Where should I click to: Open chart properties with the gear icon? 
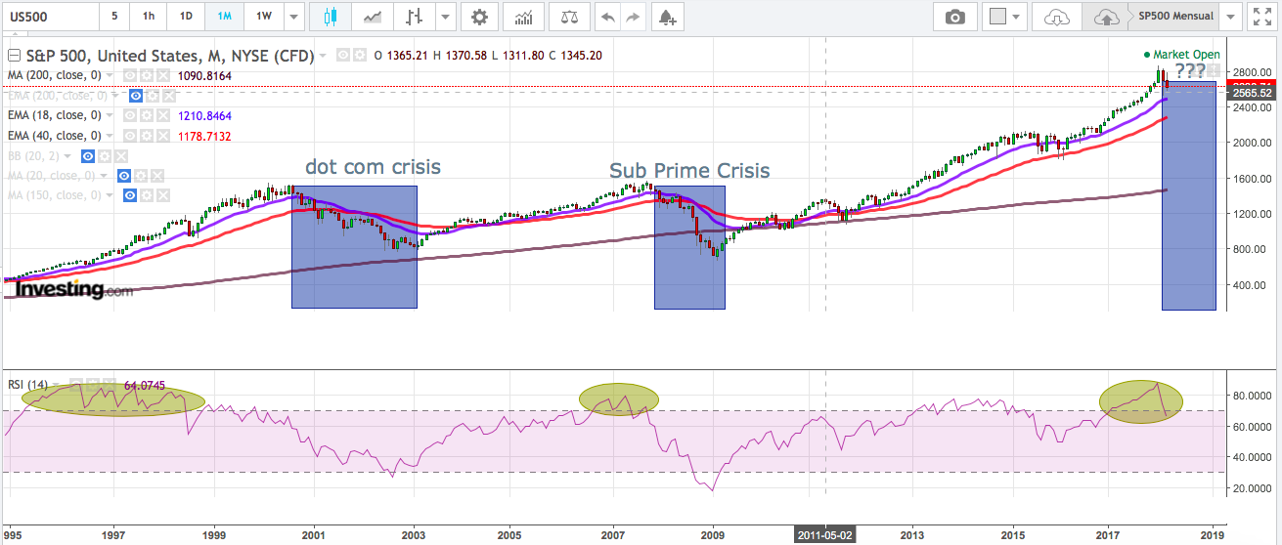[x=478, y=17]
